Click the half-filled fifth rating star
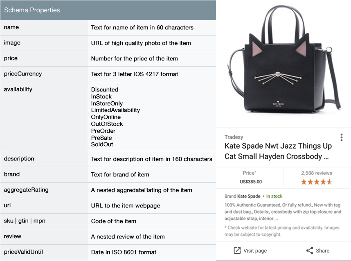The height and width of the screenshot is (261, 351). tap(328, 181)
